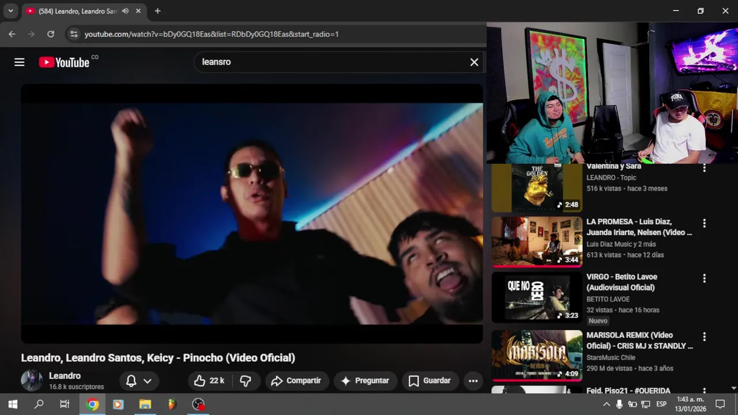Open Leandro channel avatar
Viewport: 738px width, 415px height.
click(32, 380)
